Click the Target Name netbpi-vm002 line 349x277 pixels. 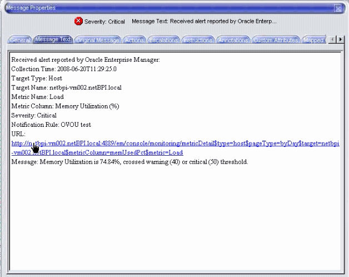[x=67, y=87]
